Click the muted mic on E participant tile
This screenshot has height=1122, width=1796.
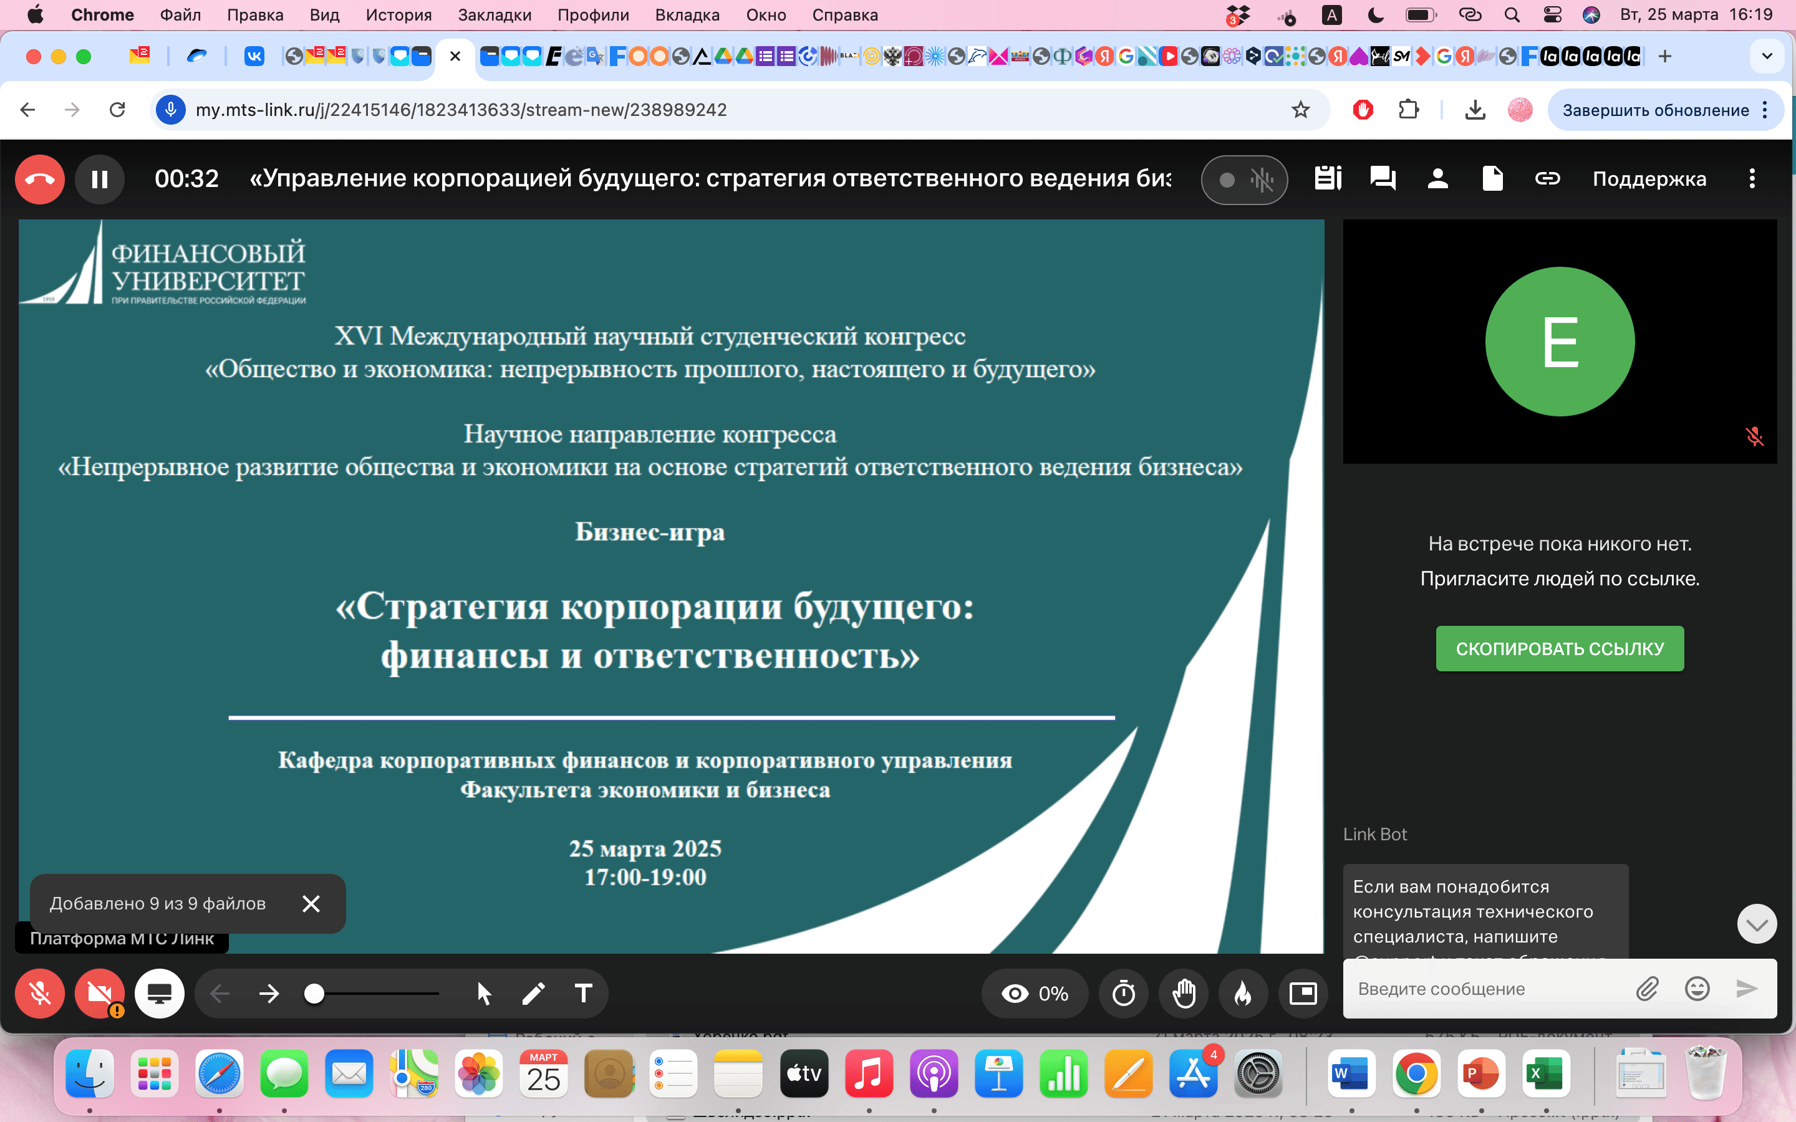(1754, 436)
